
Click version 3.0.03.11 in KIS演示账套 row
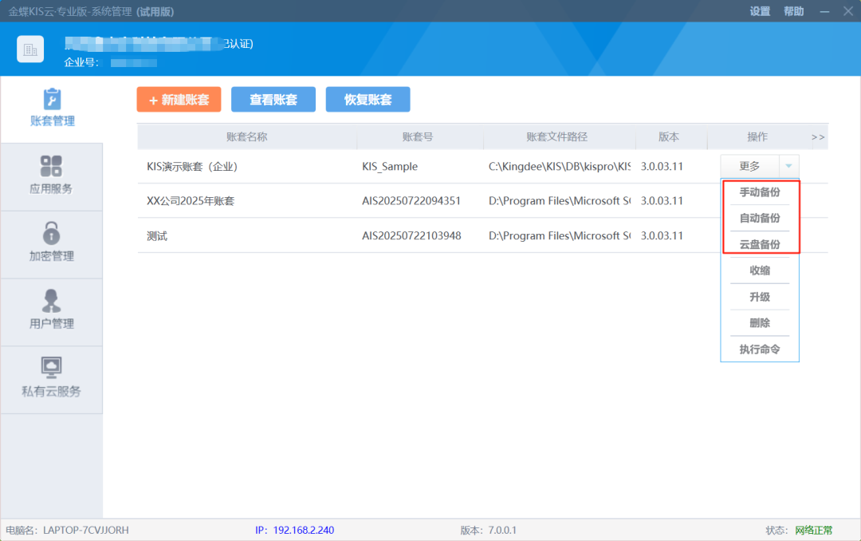pyautogui.click(x=662, y=167)
